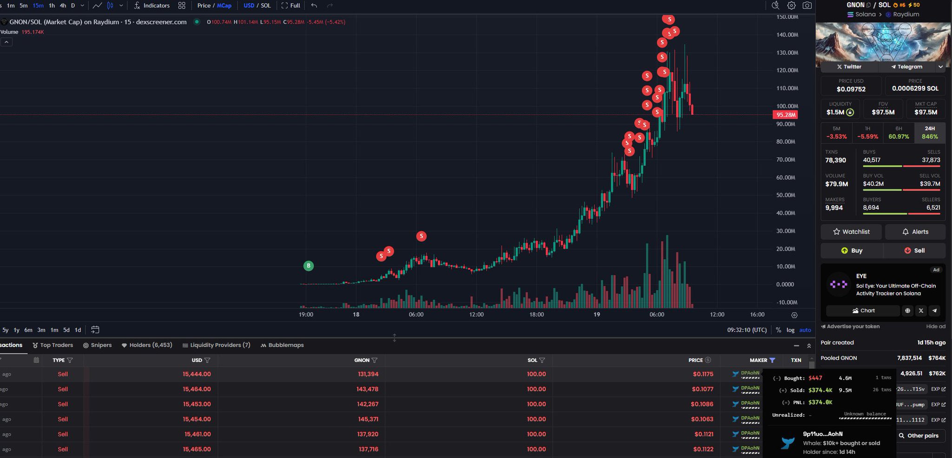Toggle the PRICE column currency icon

708,360
